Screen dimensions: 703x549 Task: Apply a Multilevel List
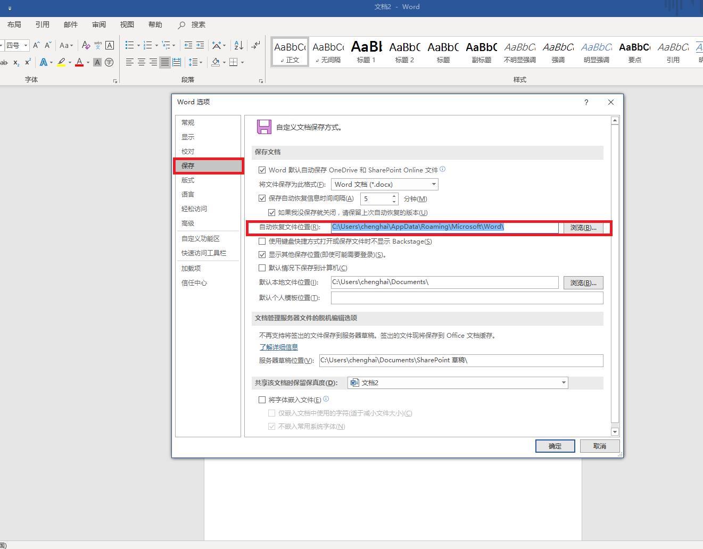click(x=166, y=45)
